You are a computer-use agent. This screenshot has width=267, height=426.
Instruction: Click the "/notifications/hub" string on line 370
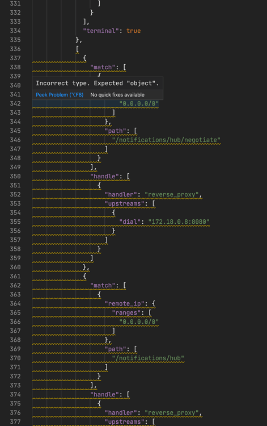pos(148,358)
